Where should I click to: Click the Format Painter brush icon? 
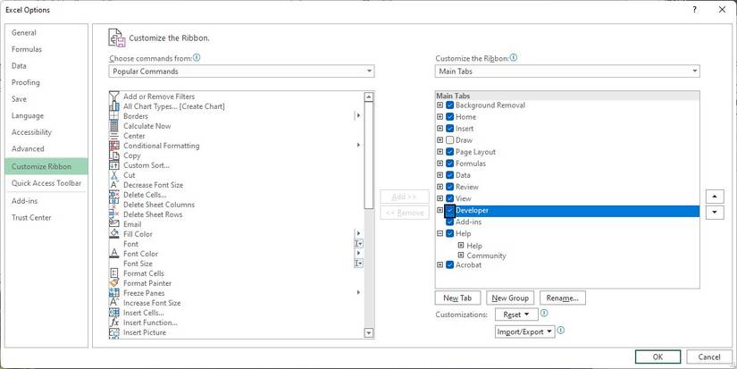coord(114,283)
